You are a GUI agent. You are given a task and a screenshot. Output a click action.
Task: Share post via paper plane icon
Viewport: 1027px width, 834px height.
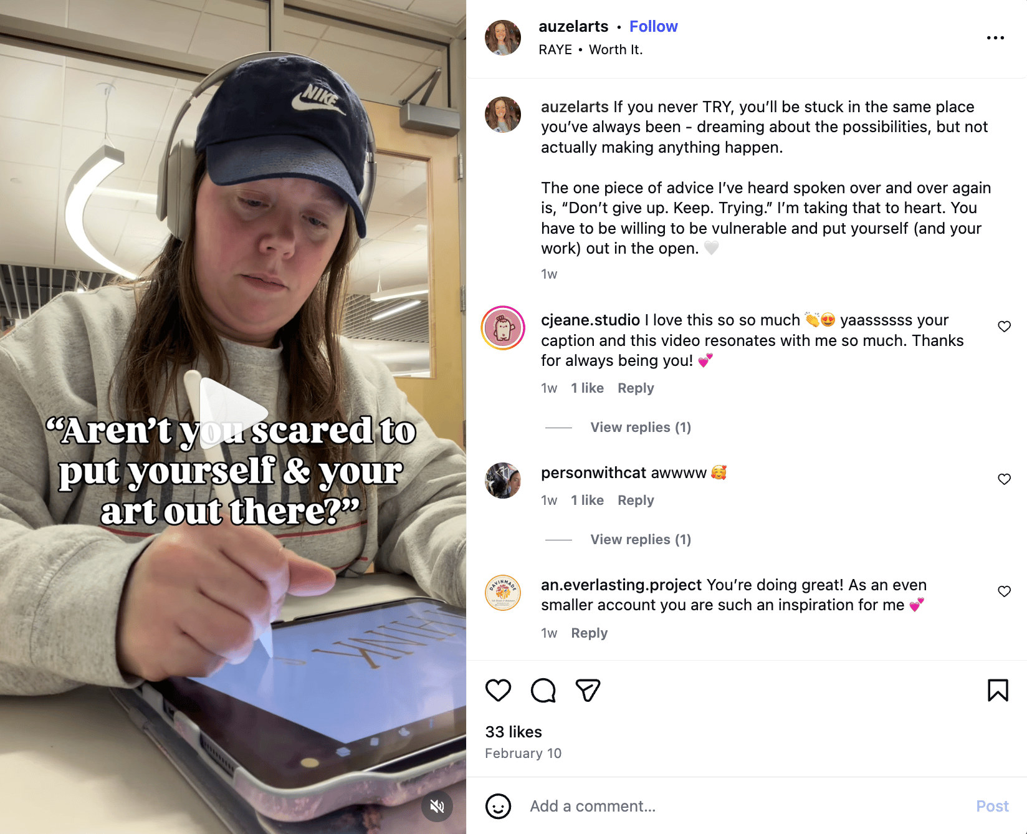(588, 690)
